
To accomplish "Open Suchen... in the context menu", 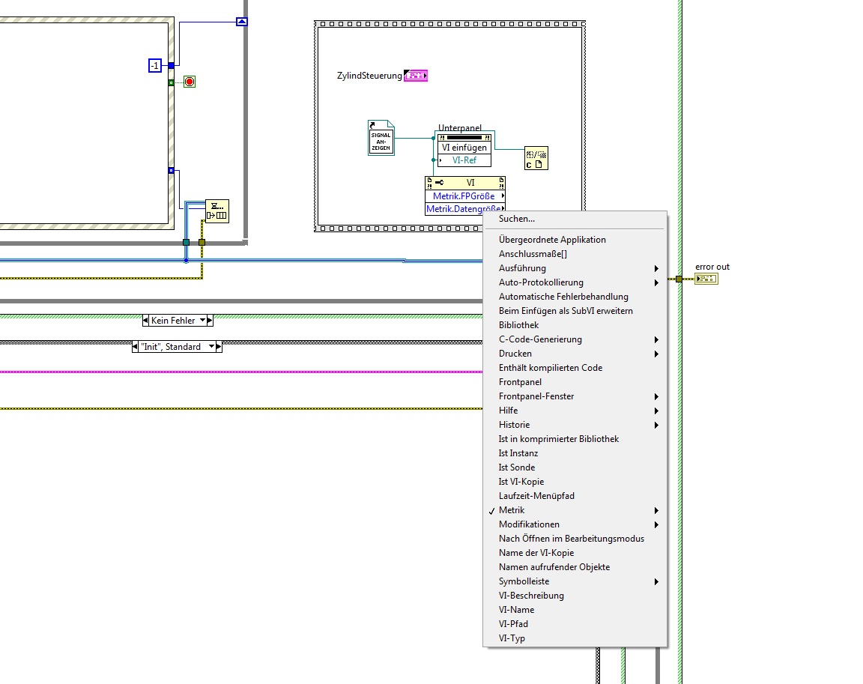I will coord(575,219).
